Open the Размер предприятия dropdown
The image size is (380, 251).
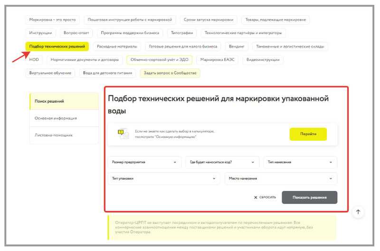tap(144, 162)
